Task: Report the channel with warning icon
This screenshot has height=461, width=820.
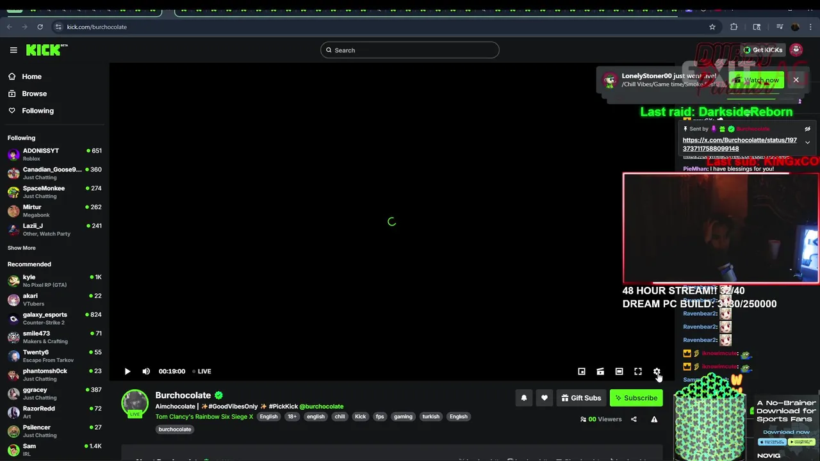Action: click(654, 419)
